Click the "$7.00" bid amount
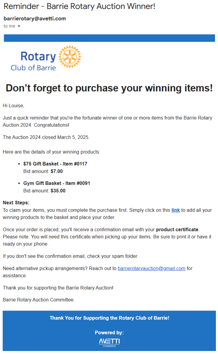The image size is (218, 354). pyautogui.click(x=57, y=171)
